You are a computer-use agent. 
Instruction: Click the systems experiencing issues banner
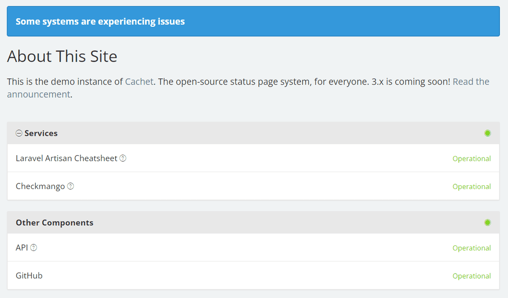click(x=253, y=21)
